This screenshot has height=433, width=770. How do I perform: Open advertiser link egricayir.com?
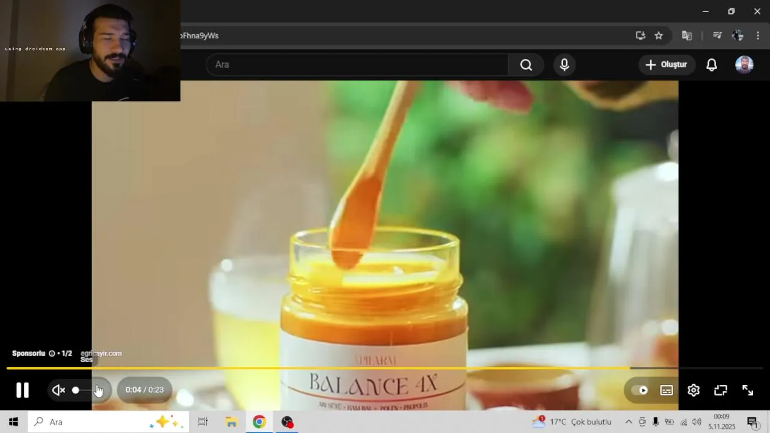click(101, 354)
